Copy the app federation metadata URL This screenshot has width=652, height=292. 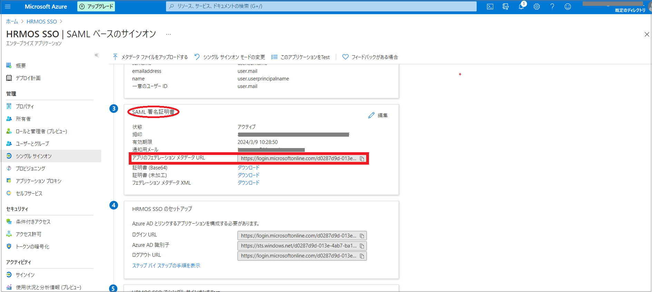(362, 159)
